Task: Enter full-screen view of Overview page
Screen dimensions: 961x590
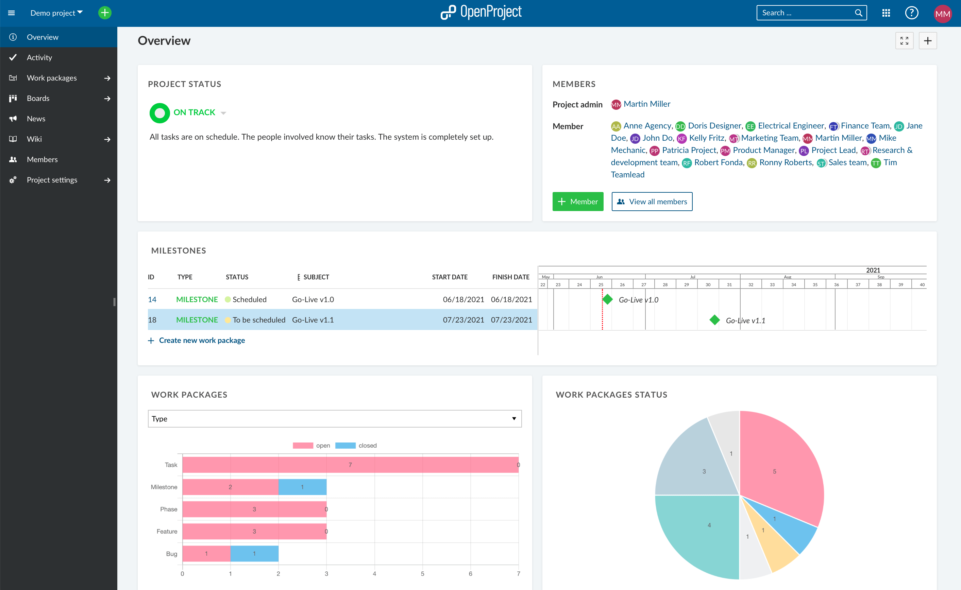Action: click(x=905, y=40)
